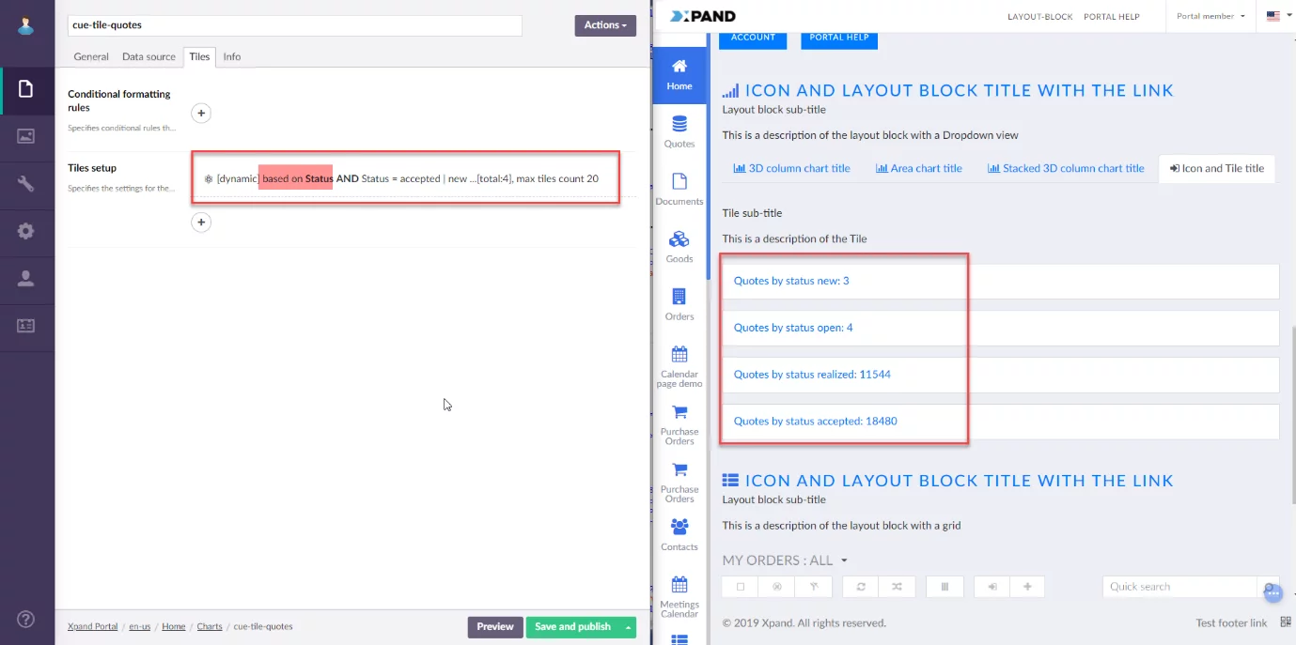This screenshot has height=645, width=1296.
Task: Click the Quick search input field
Action: click(x=1179, y=587)
